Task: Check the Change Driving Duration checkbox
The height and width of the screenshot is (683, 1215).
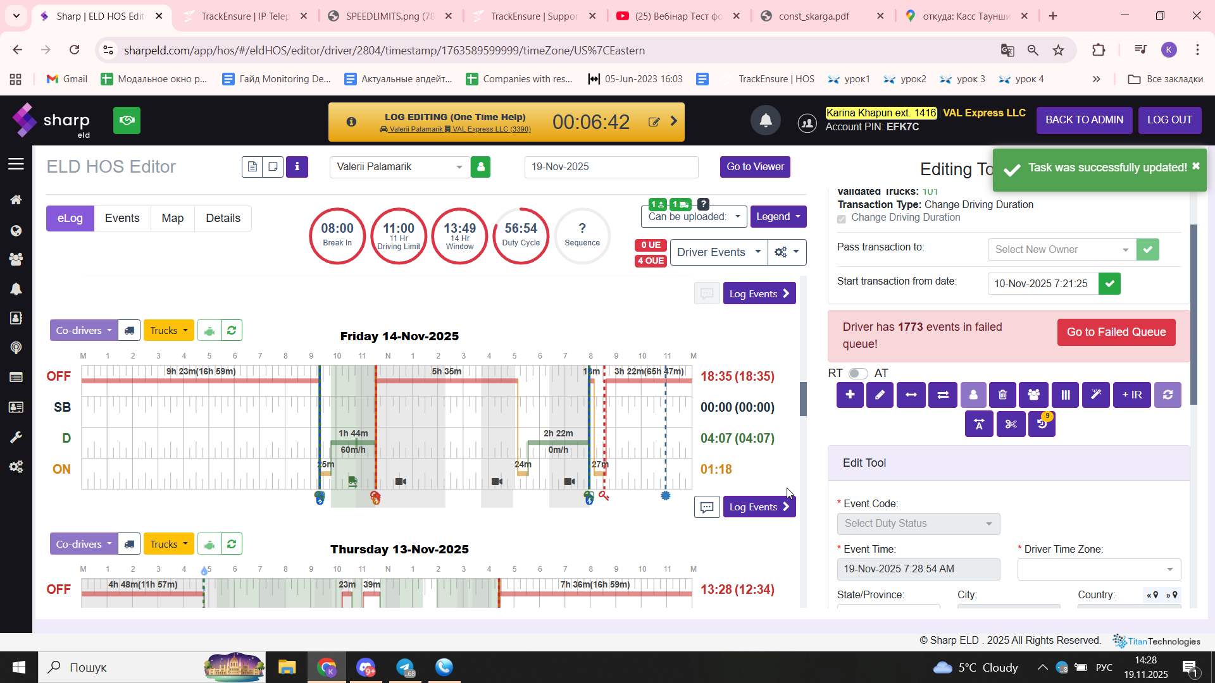Action: [842, 219]
